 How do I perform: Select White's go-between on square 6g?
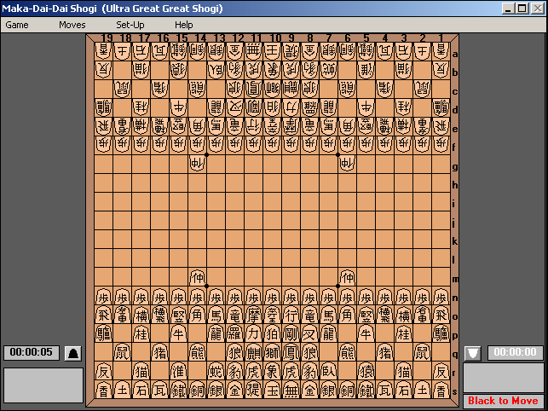348,164
